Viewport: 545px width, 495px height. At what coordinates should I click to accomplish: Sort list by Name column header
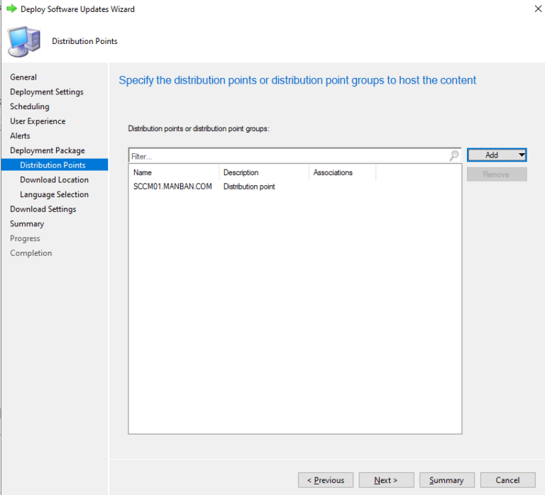pyautogui.click(x=174, y=172)
